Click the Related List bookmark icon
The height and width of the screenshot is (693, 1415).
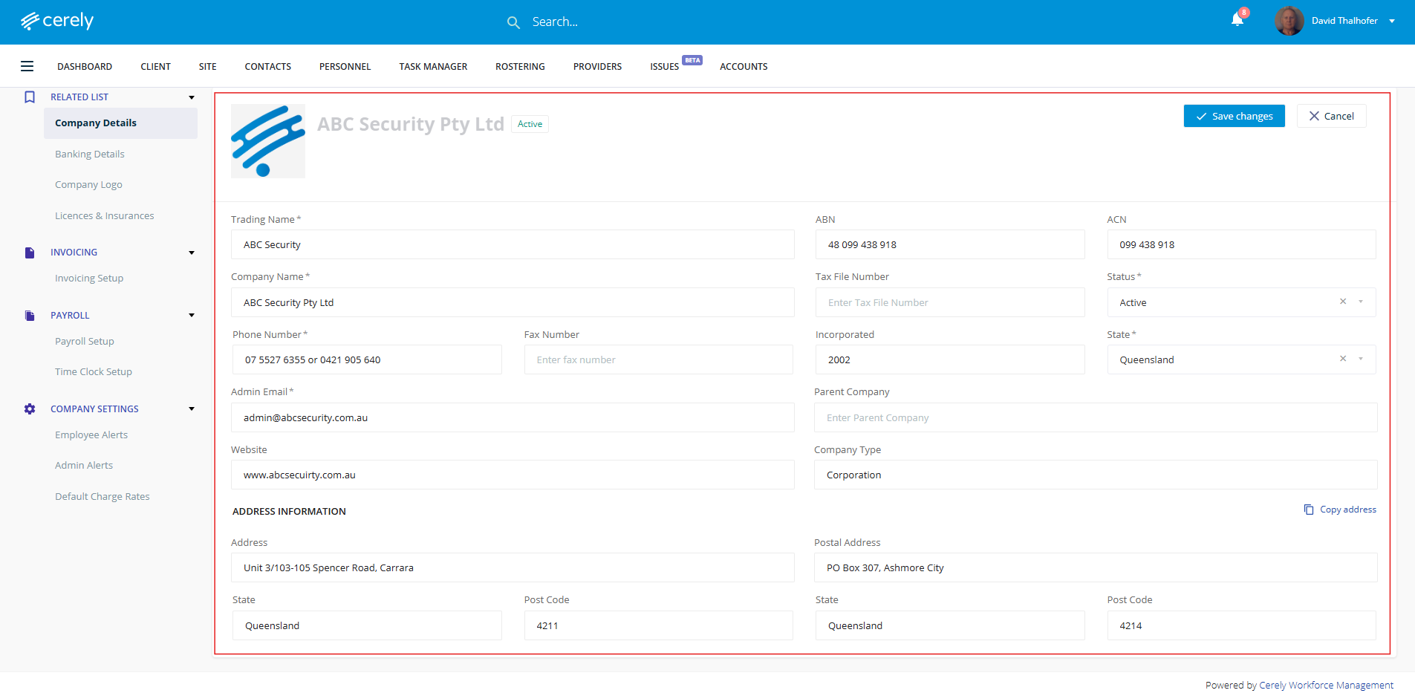pos(30,97)
